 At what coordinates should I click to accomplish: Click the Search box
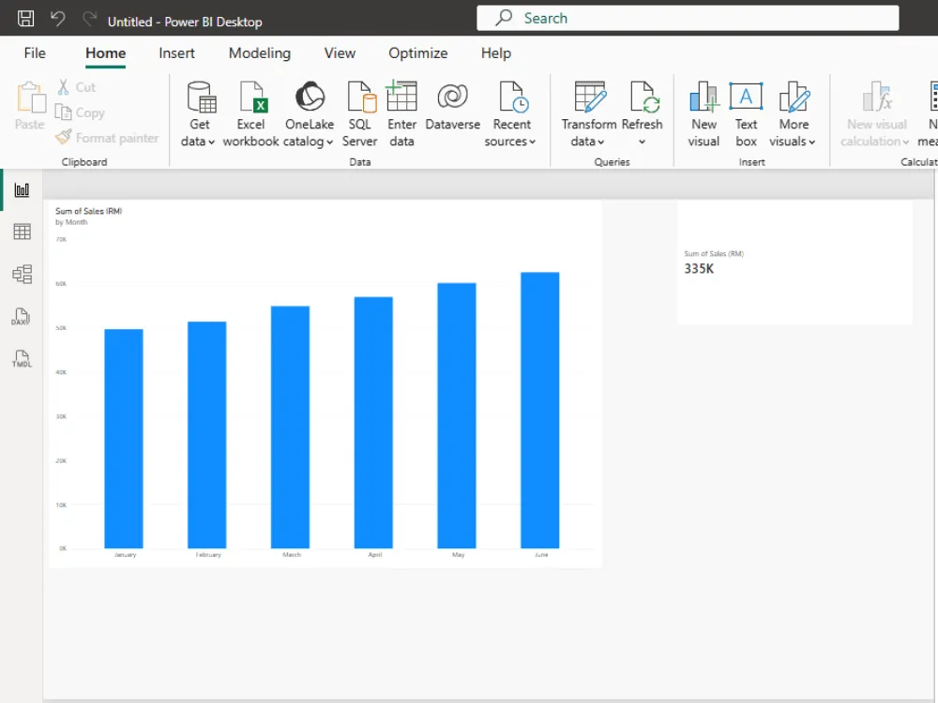pyautogui.click(x=688, y=18)
